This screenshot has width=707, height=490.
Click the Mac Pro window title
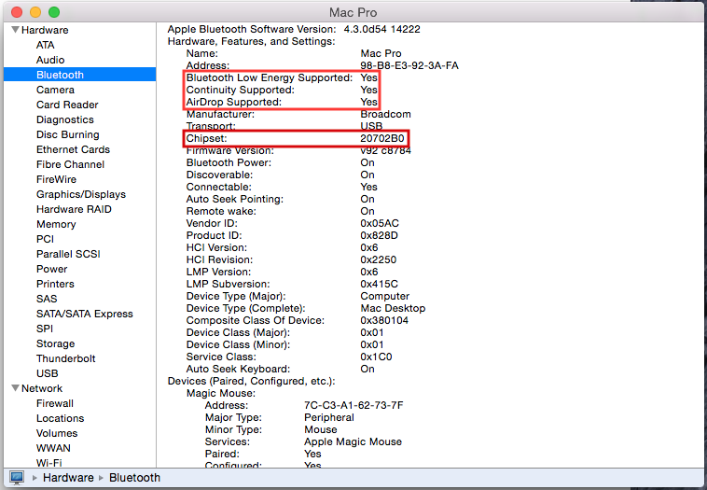353,12
